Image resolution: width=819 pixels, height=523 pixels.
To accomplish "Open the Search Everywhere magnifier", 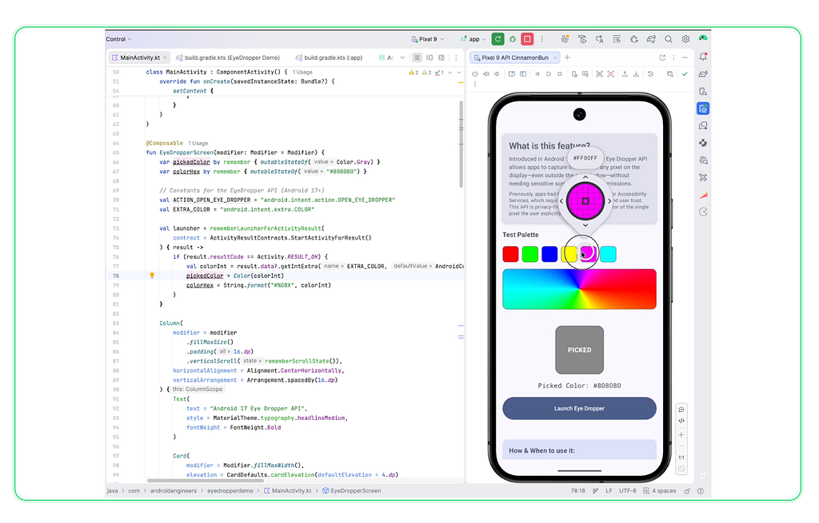I will pyautogui.click(x=669, y=39).
